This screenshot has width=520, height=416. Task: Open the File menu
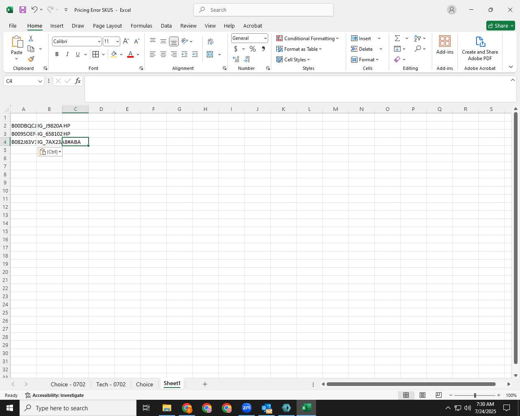(13, 26)
